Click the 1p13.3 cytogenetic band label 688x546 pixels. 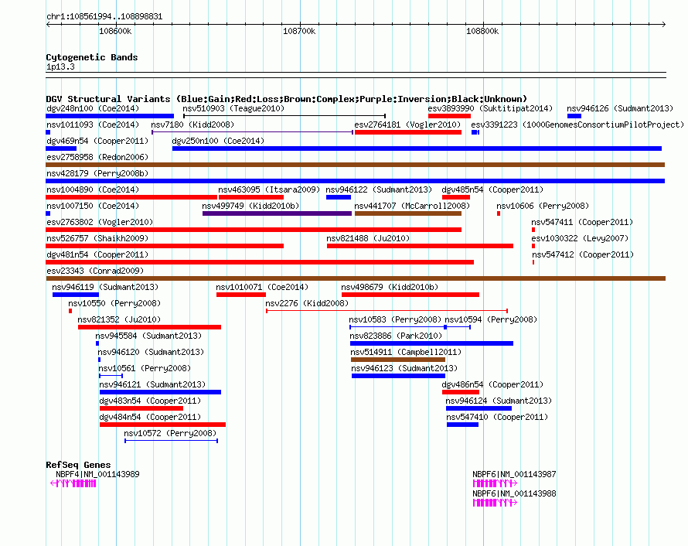pos(60,67)
